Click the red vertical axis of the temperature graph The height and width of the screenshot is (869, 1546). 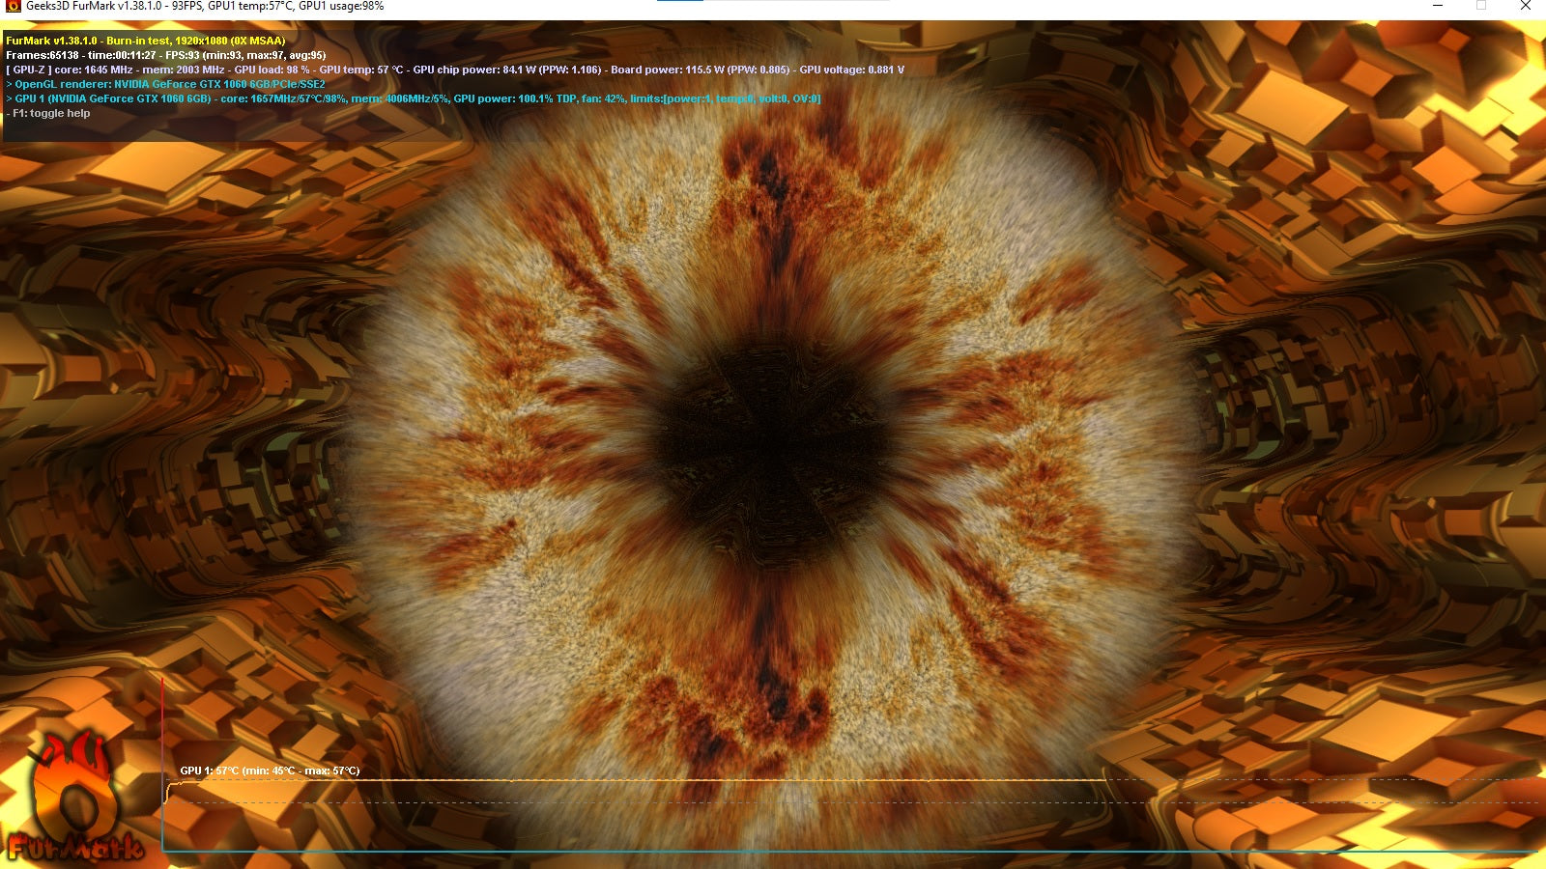(x=162, y=763)
